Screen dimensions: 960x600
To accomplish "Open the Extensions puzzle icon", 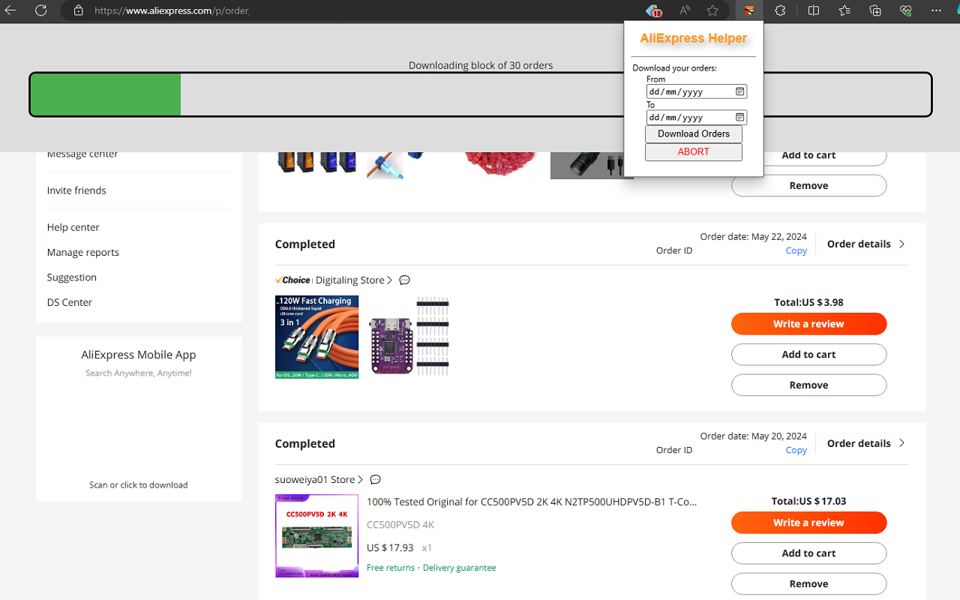I will pyautogui.click(x=780, y=10).
